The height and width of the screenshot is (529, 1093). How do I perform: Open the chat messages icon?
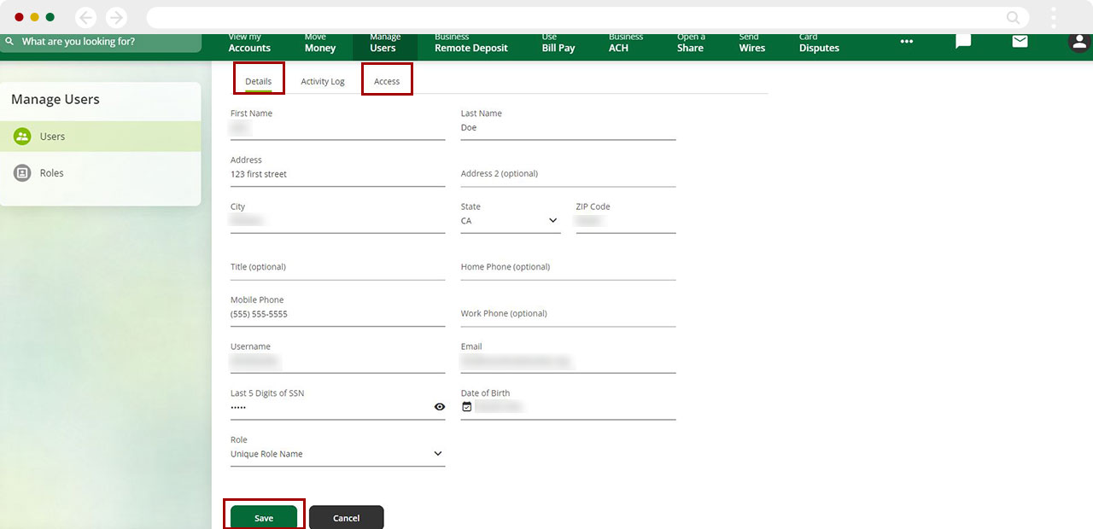(963, 41)
